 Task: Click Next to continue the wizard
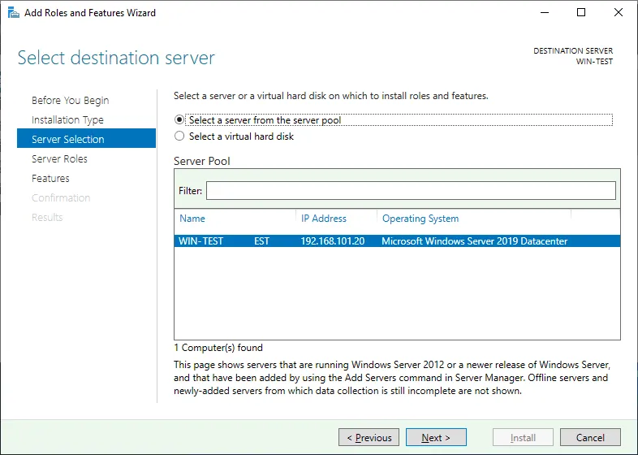coord(436,438)
